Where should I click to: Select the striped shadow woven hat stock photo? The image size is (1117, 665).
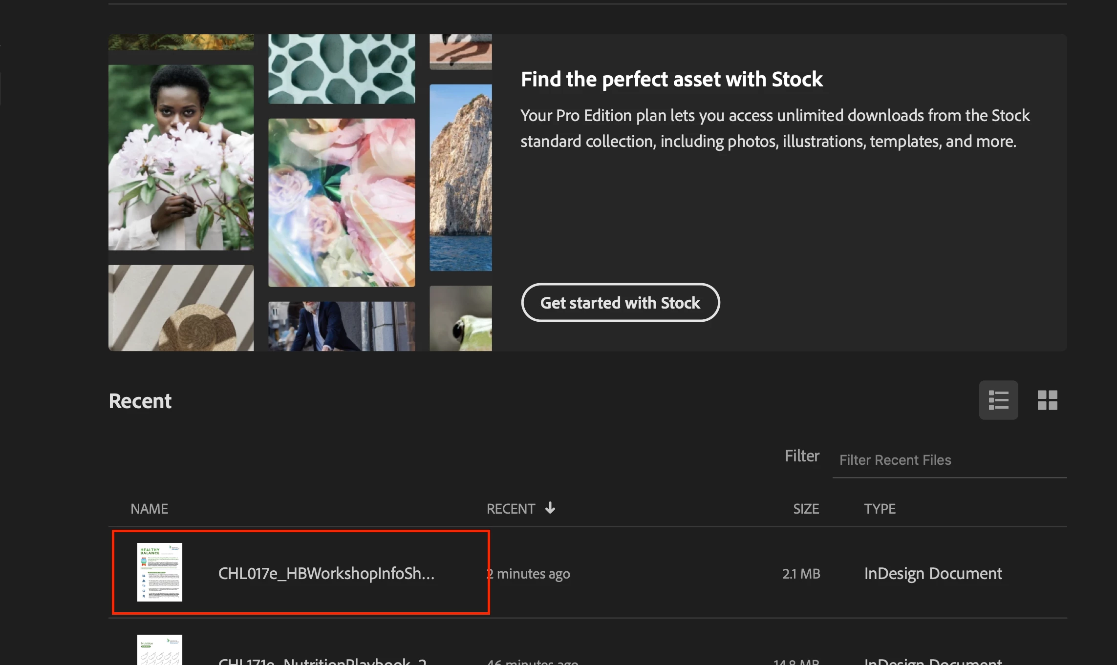(x=181, y=308)
